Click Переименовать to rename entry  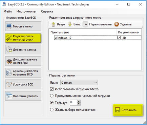97,24
